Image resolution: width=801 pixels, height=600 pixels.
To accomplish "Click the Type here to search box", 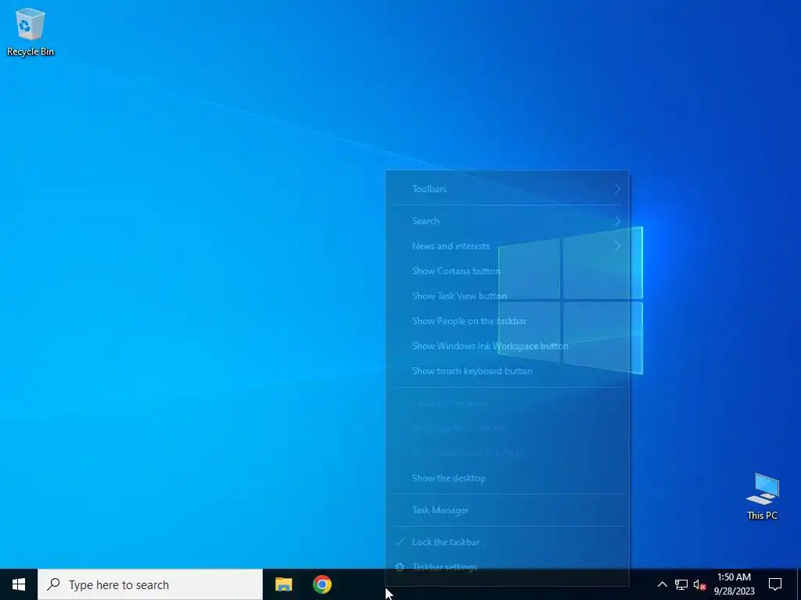I will click(150, 584).
